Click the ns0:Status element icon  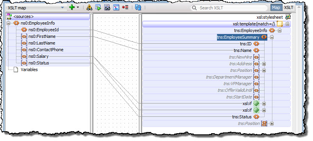(x=24, y=63)
